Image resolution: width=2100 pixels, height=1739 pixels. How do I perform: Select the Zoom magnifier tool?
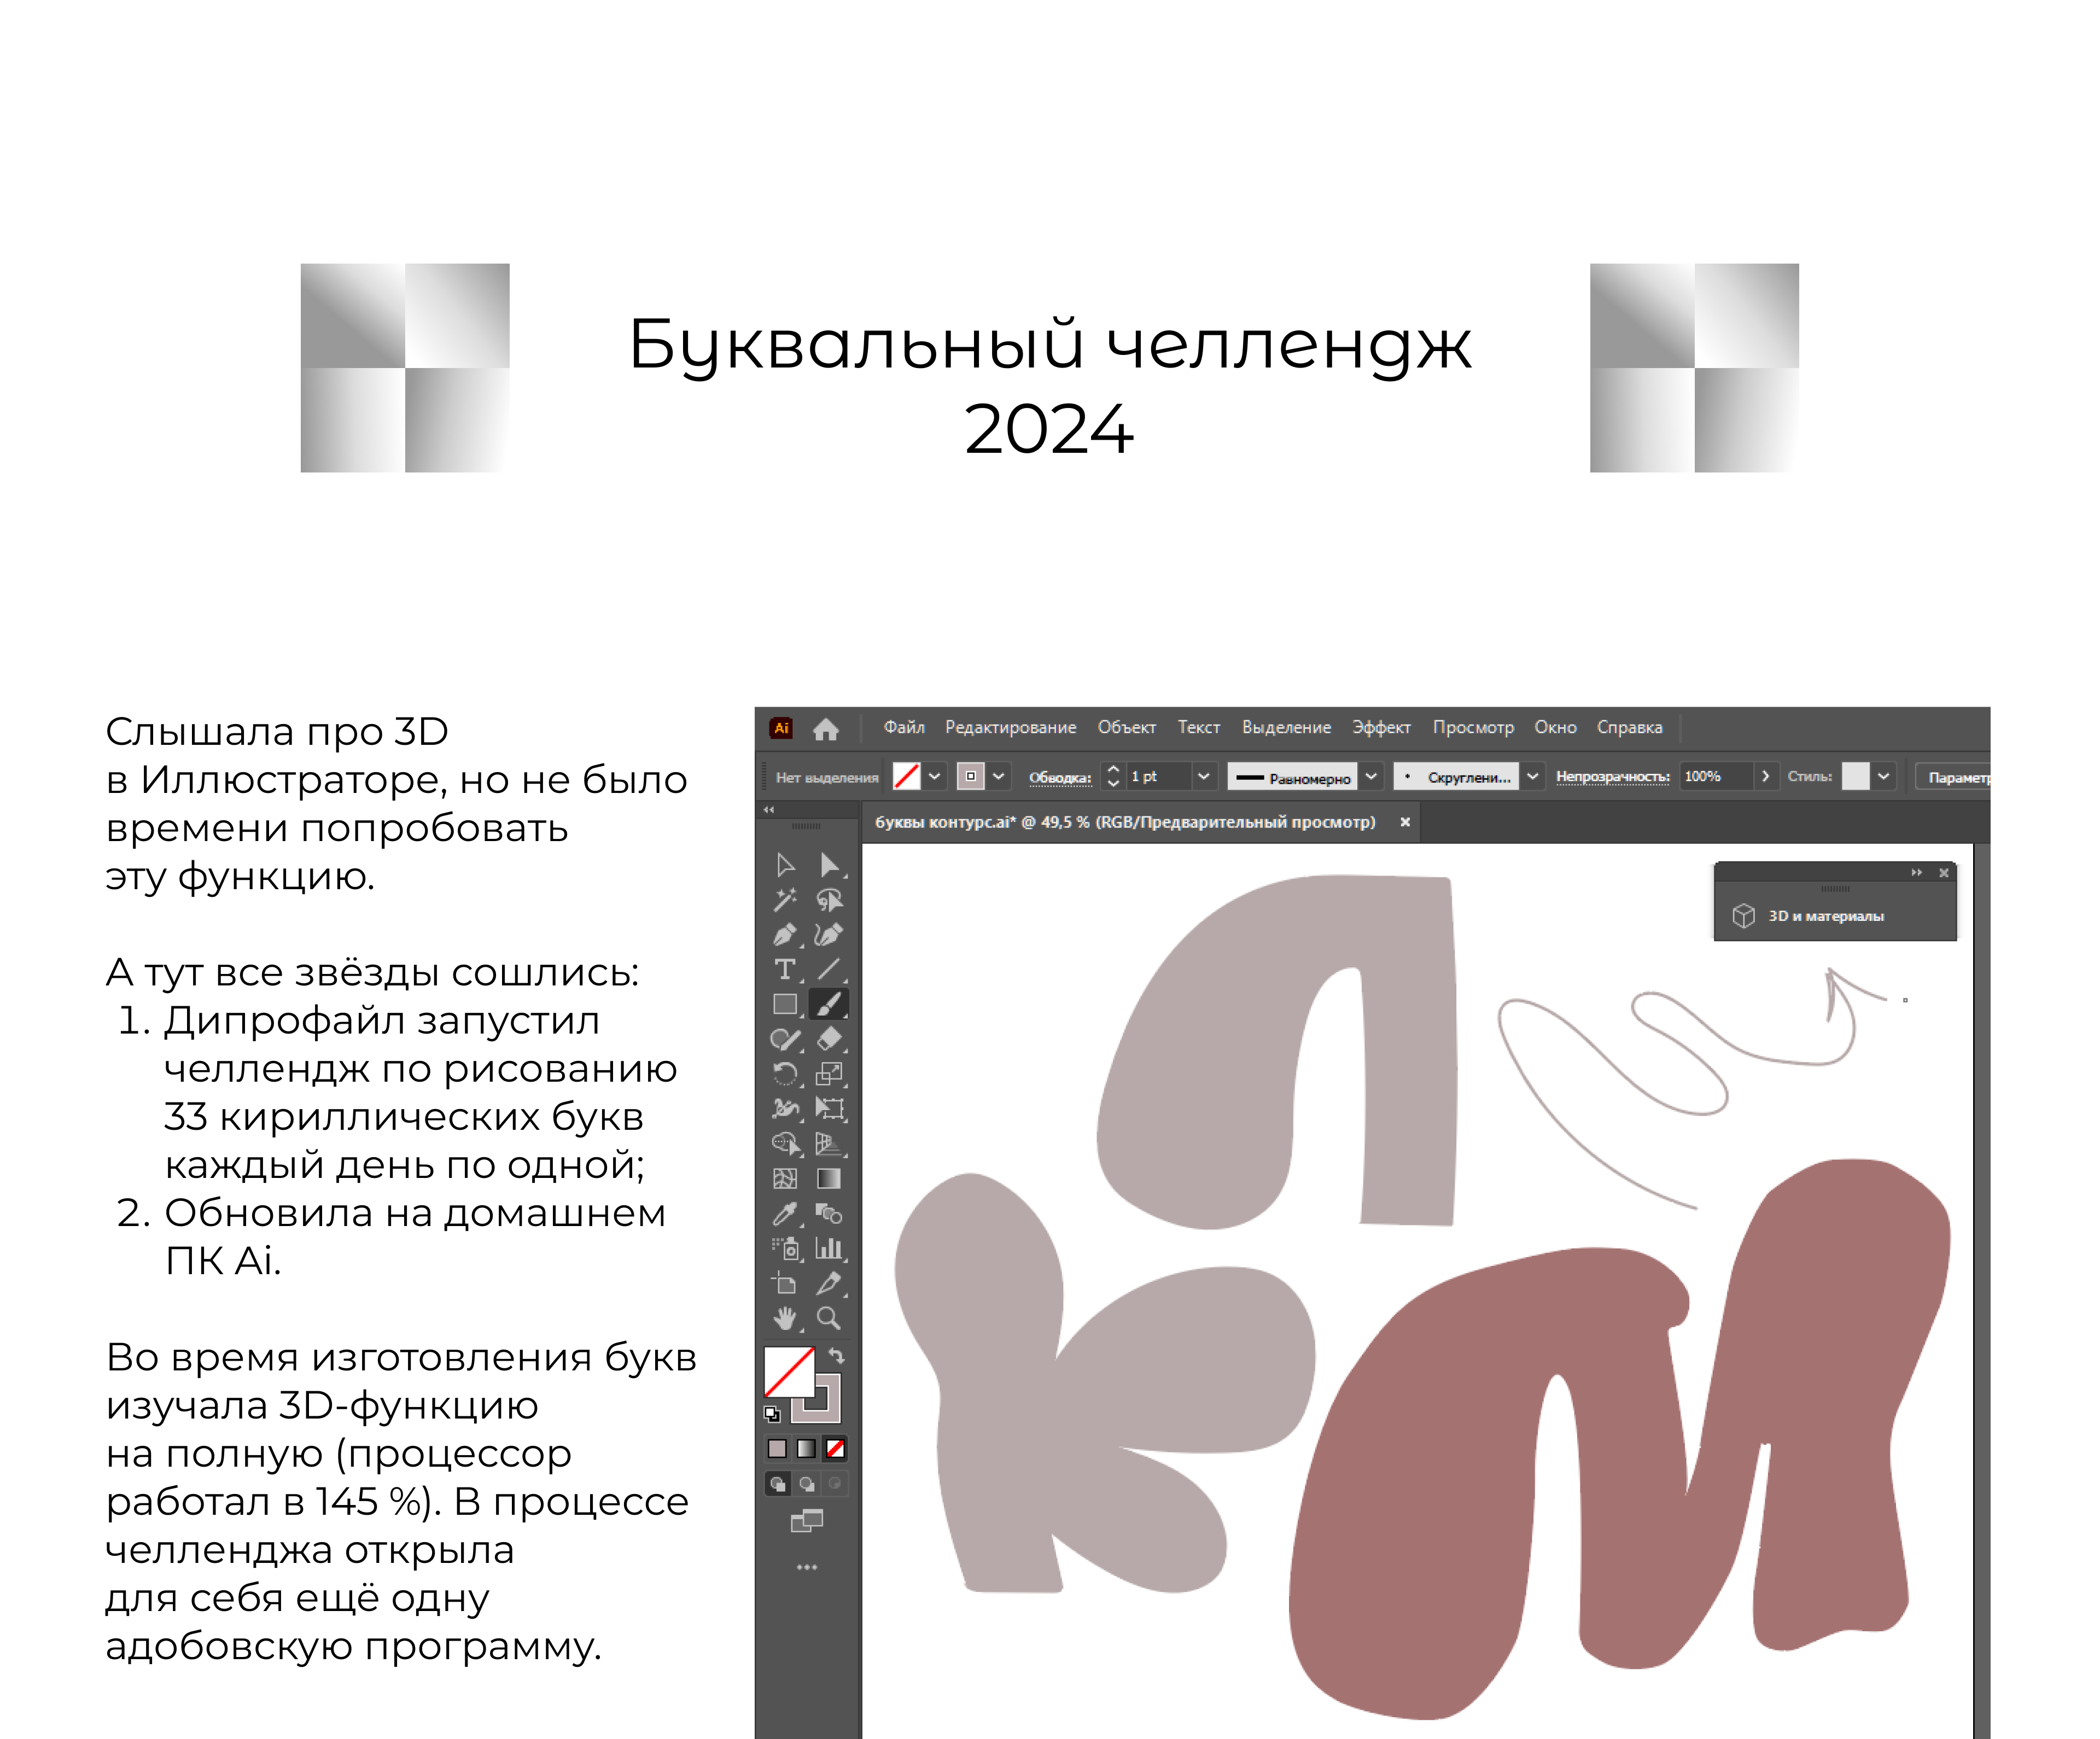[829, 1318]
